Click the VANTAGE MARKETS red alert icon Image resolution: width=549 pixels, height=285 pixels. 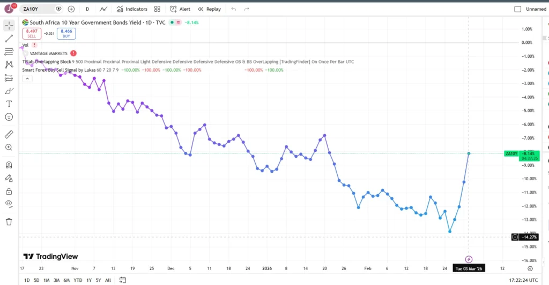(73, 53)
